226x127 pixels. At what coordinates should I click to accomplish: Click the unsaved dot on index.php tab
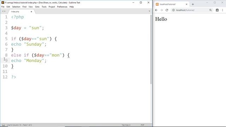coord(31,12)
